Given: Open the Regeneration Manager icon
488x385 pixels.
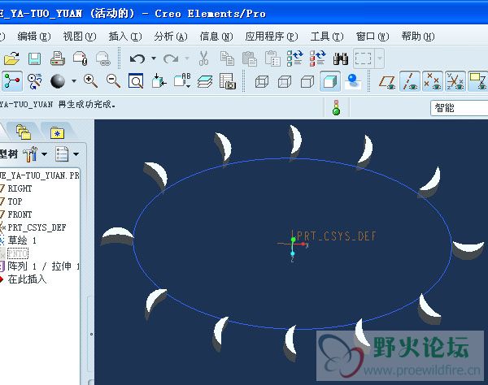Looking at the screenshot, I should [x=318, y=58].
